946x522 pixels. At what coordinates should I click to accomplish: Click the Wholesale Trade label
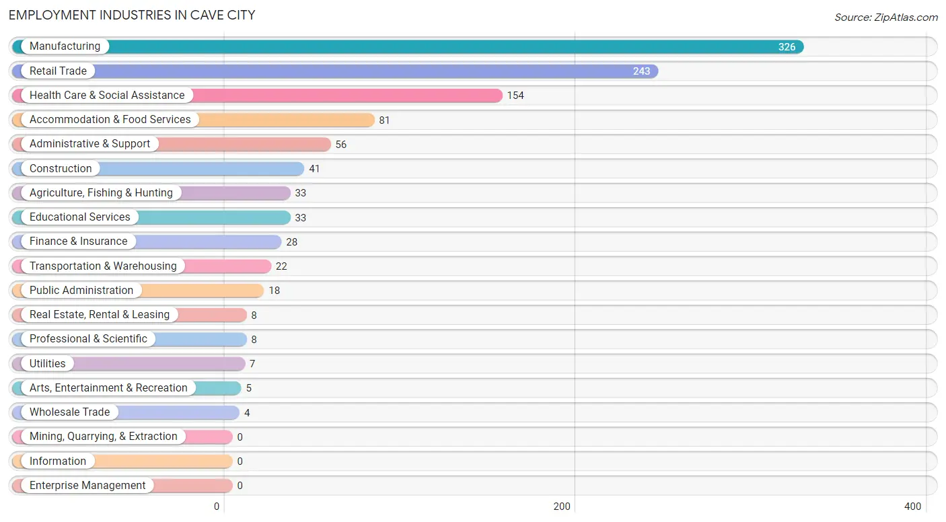click(69, 412)
